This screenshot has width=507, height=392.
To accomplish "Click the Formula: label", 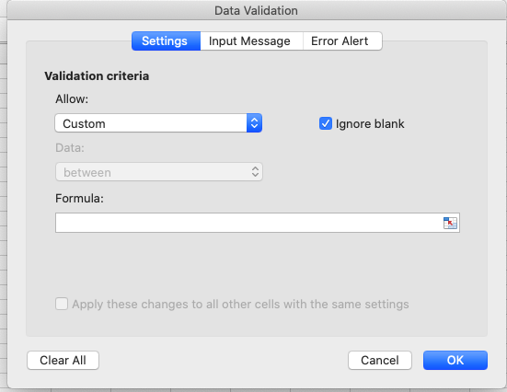I will [x=79, y=198].
